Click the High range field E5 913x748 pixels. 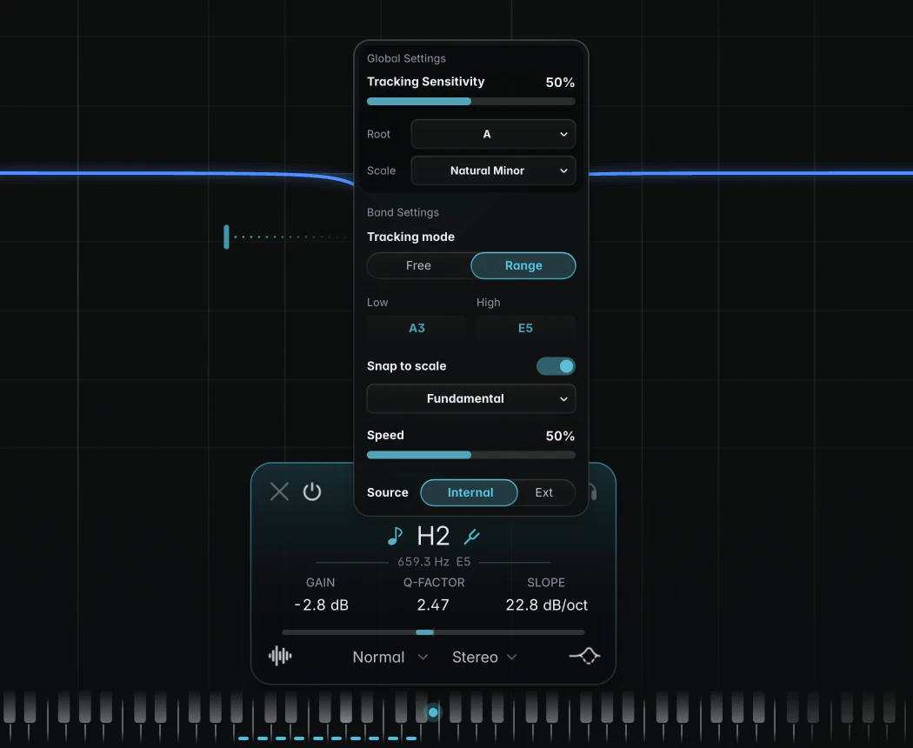(x=526, y=328)
